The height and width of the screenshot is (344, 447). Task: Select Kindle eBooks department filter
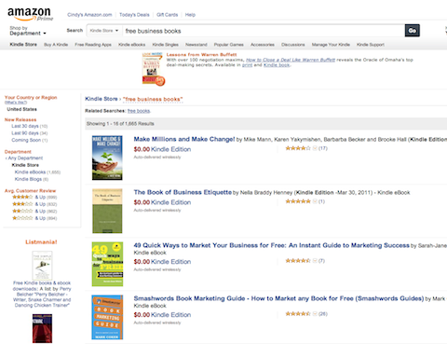pos(30,172)
